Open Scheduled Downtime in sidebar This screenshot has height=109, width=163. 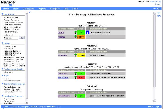coord(12,89)
